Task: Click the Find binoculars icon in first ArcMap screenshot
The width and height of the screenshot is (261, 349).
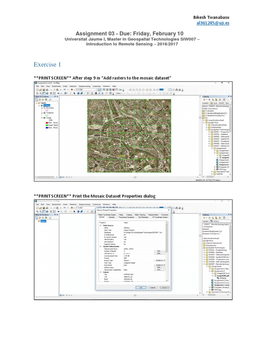Action: click(x=96, y=93)
